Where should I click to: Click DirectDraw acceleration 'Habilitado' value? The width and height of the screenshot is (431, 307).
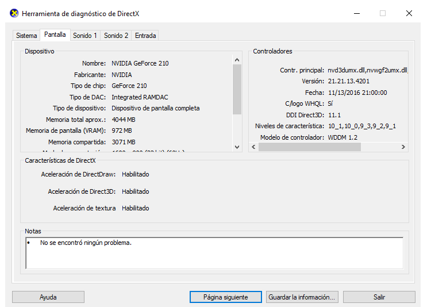pos(135,174)
